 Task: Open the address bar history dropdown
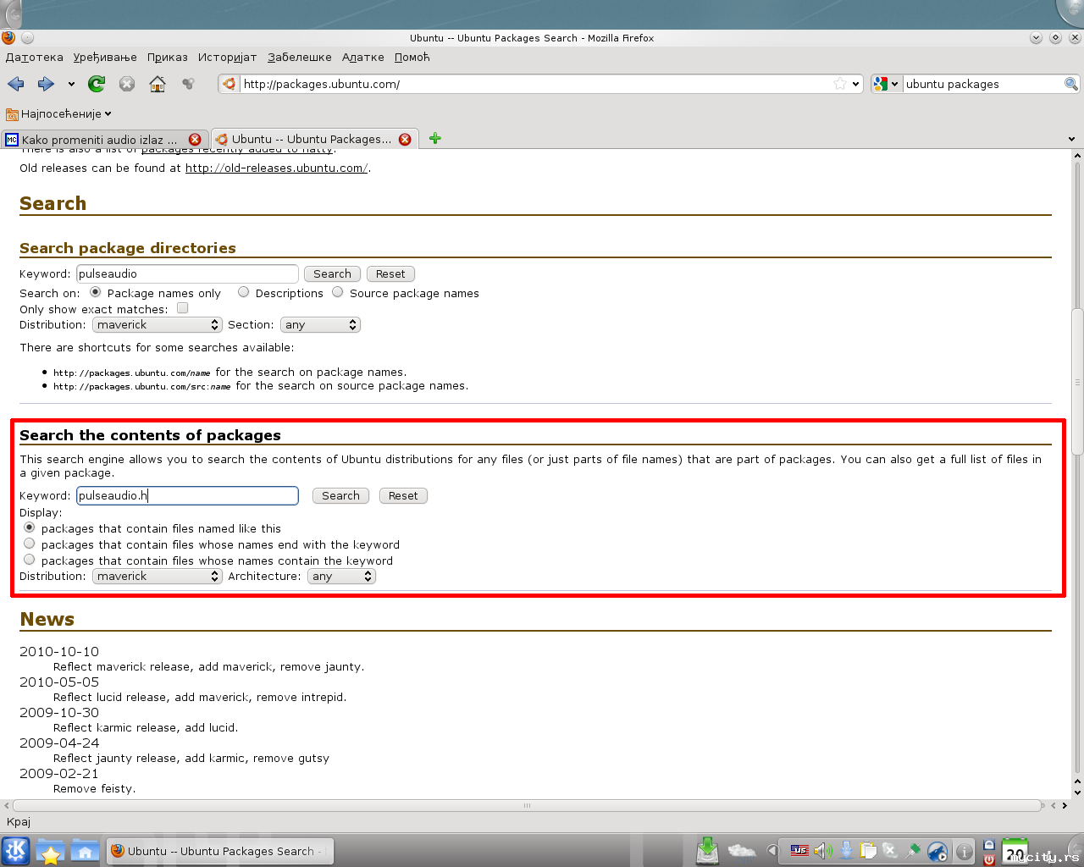click(x=855, y=84)
